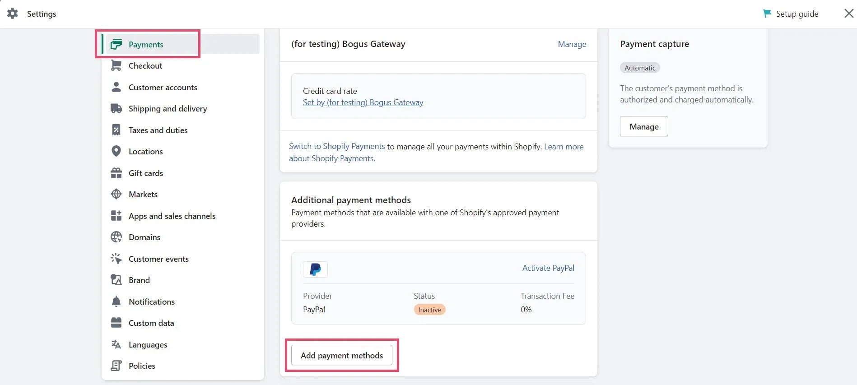
Task: Click the Languages translate icon
Action: click(x=116, y=345)
